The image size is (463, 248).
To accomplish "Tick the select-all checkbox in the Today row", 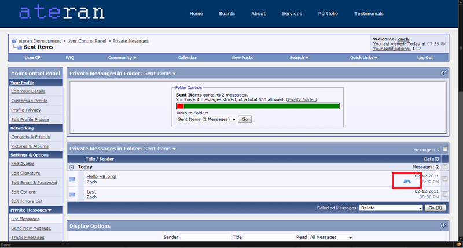I will (x=444, y=167).
